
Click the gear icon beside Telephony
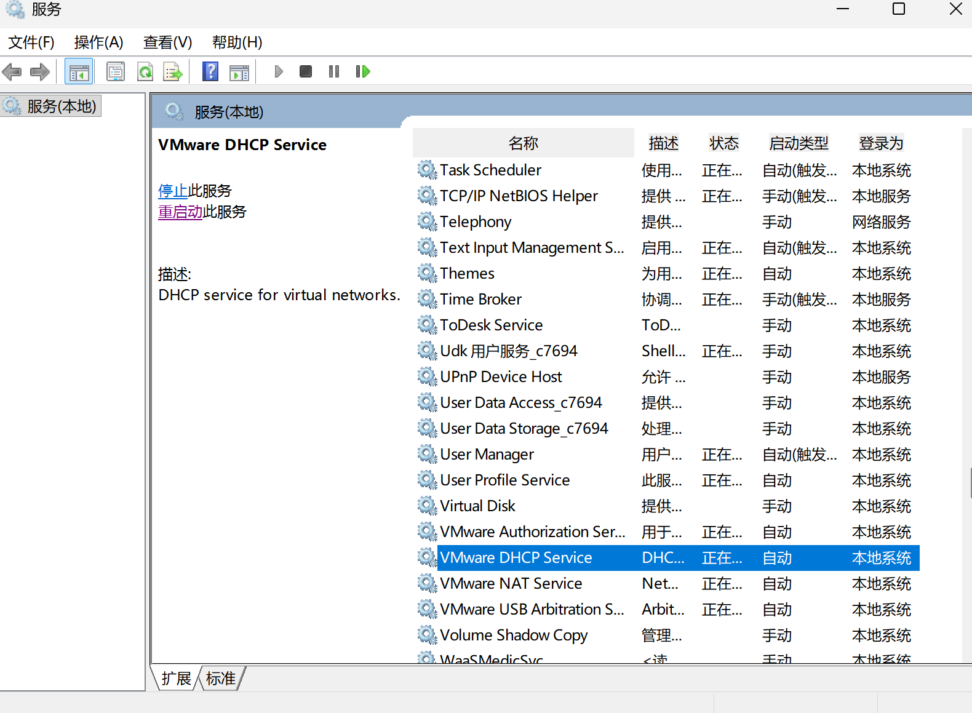[427, 221]
